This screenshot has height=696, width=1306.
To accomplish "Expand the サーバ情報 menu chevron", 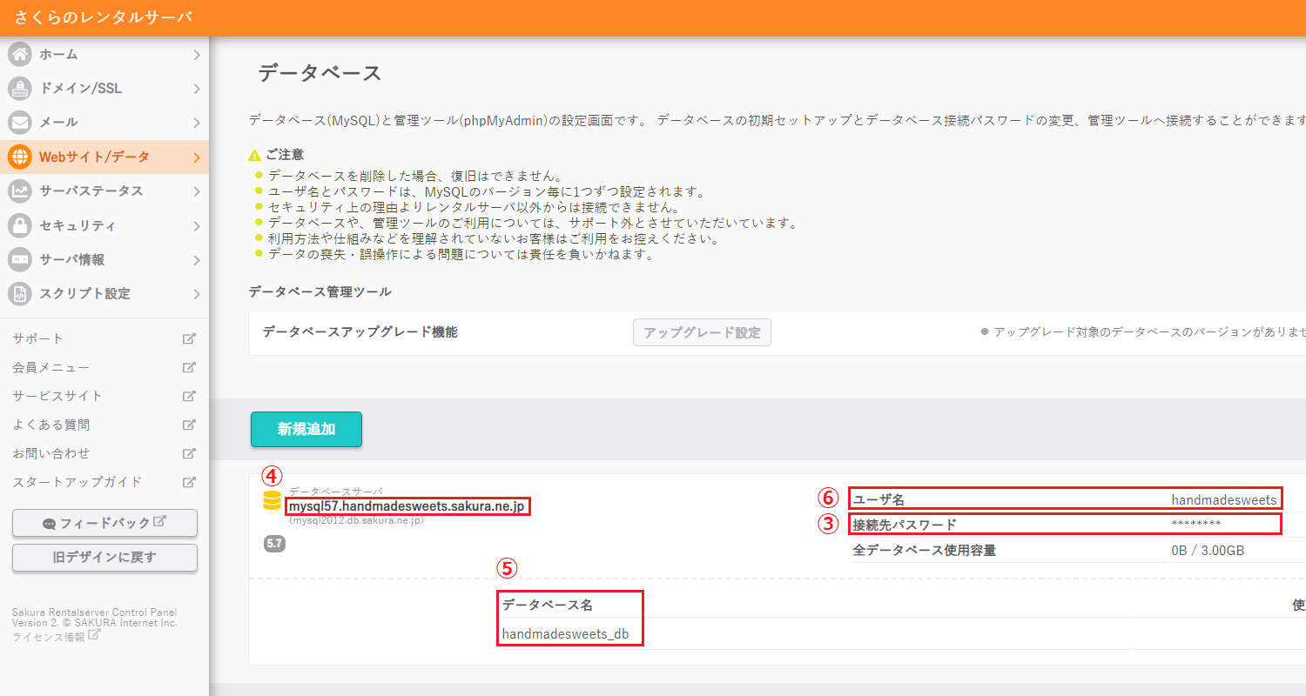I will click(x=197, y=260).
